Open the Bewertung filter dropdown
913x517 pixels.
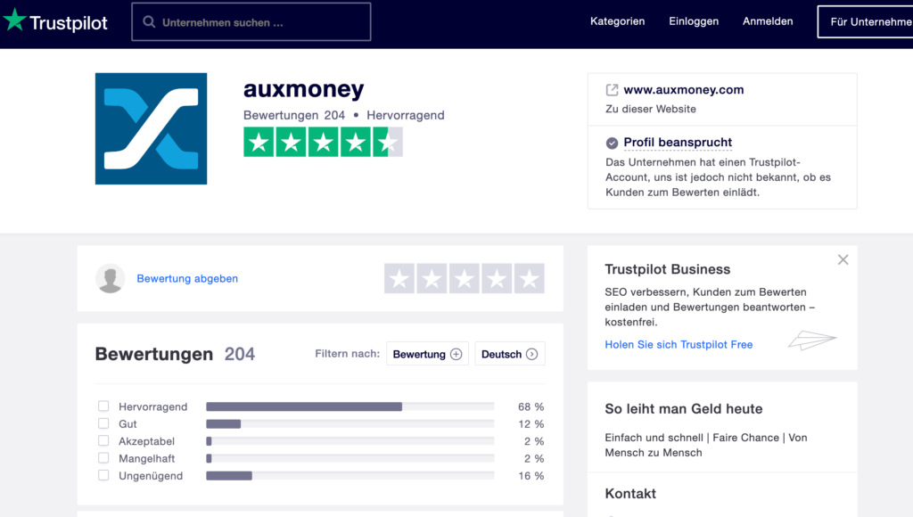pyautogui.click(x=427, y=354)
